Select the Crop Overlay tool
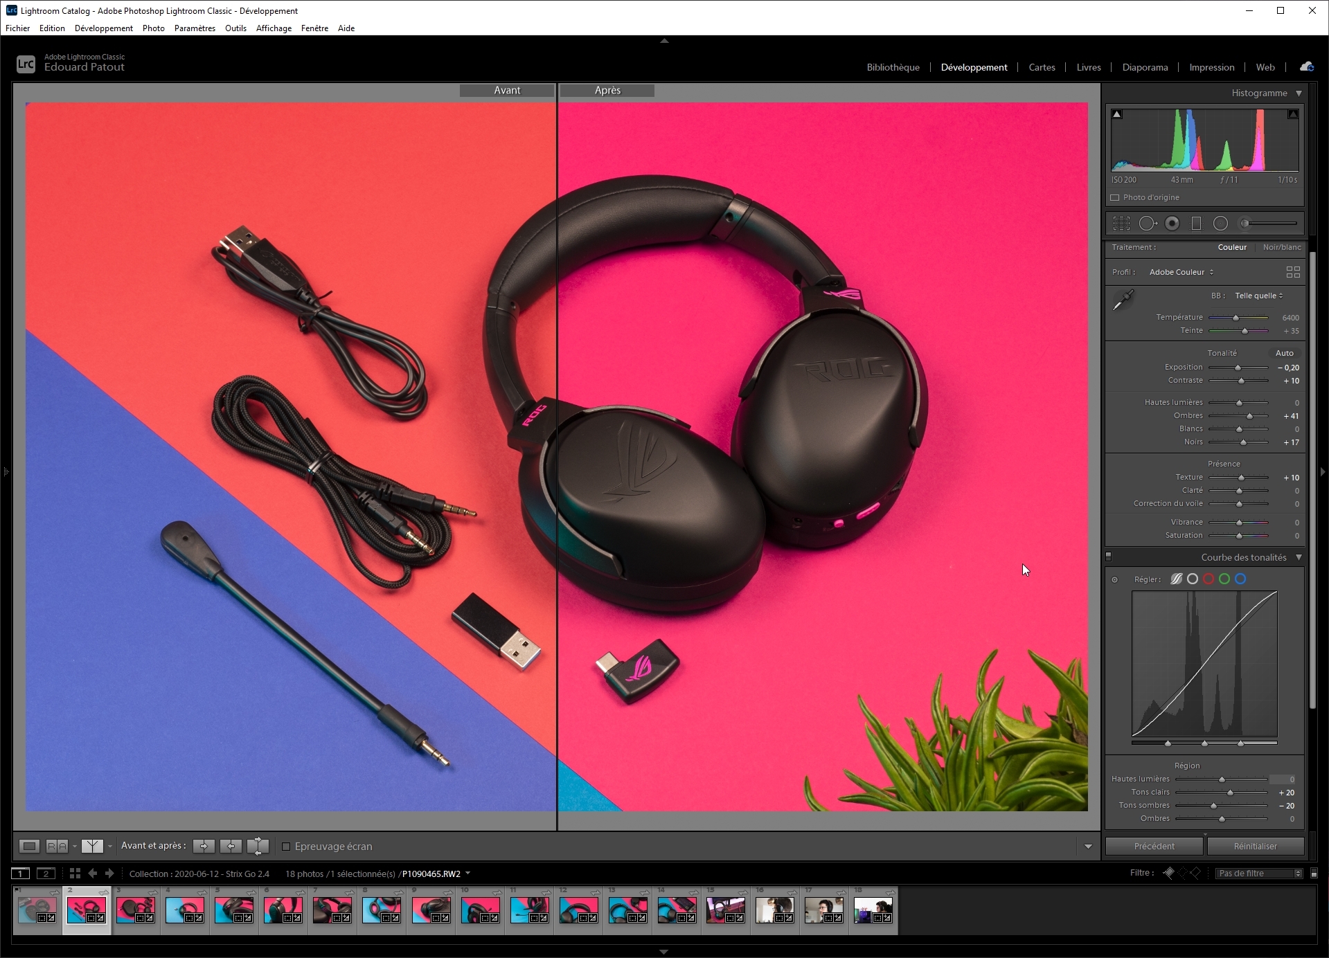The height and width of the screenshot is (958, 1329). point(1121,223)
